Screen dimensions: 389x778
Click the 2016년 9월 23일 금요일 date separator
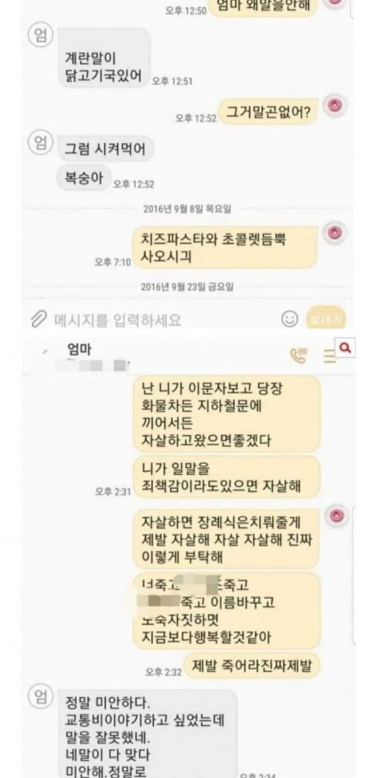[187, 286]
